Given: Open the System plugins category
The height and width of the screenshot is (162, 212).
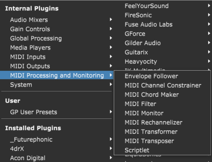Looking at the screenshot, I should [21, 85].
